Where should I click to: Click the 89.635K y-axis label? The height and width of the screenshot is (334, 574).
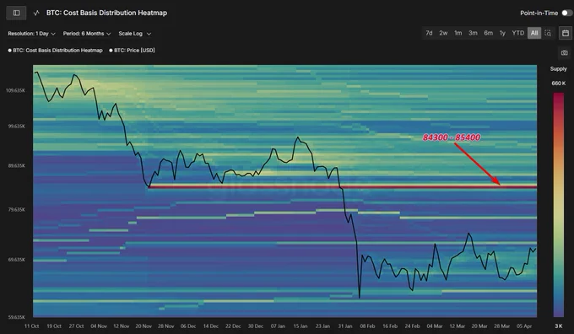[17, 165]
